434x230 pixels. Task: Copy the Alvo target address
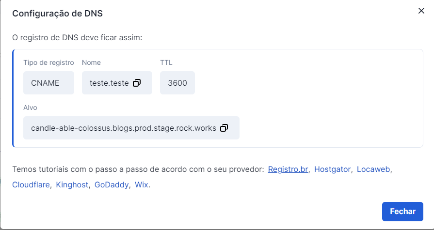click(224, 128)
